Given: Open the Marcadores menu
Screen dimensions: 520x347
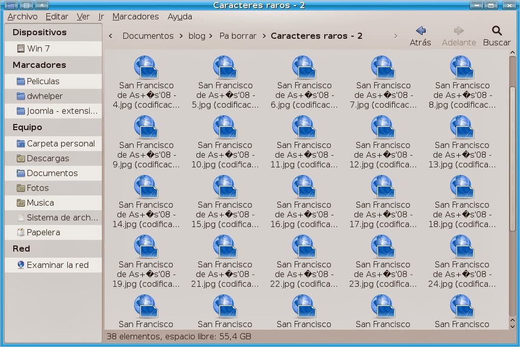Looking at the screenshot, I should (135, 17).
